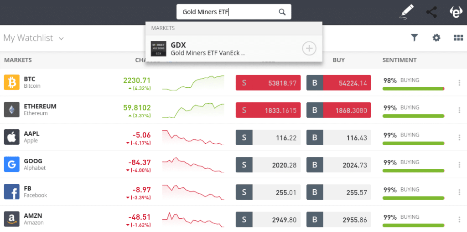Sell Ethereum at 1833.1615
This screenshot has height=232, width=467.
click(268, 110)
